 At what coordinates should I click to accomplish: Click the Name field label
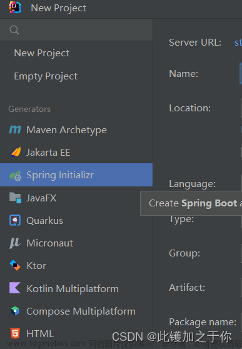tap(184, 73)
